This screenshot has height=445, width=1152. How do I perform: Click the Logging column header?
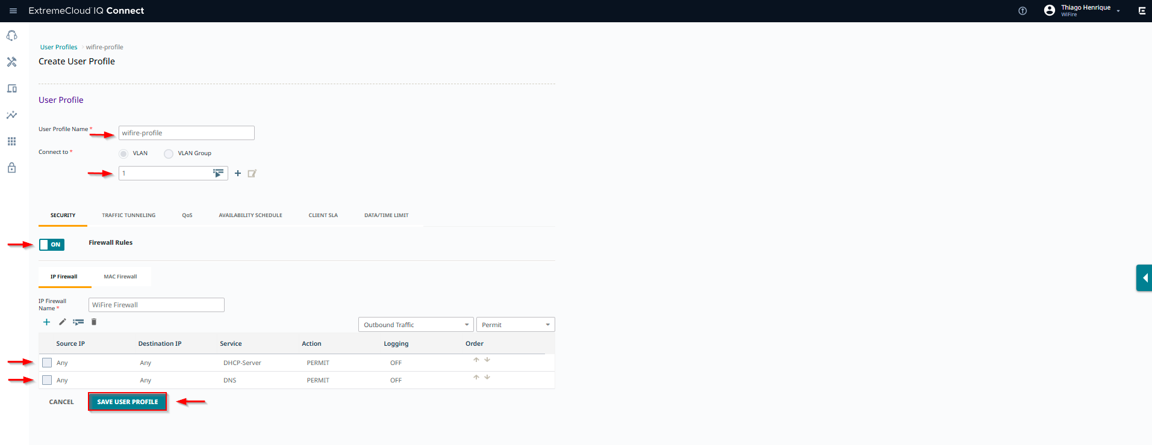(396, 344)
